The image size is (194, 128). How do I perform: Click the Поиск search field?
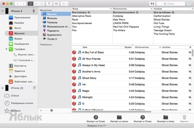point(171,4)
